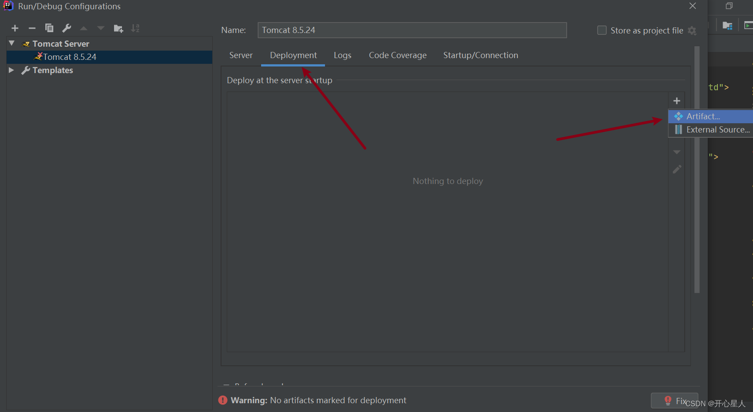
Task: Select the Templates row
Action: pos(109,70)
